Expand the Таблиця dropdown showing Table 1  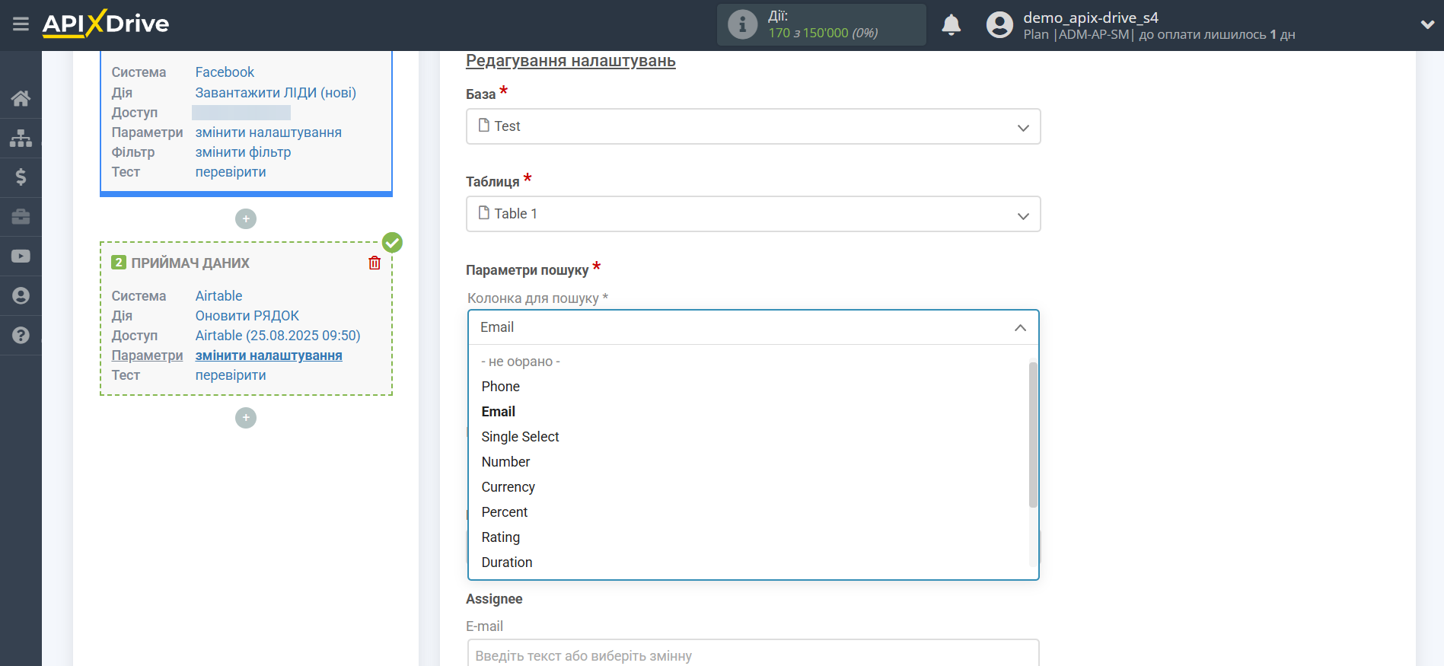(x=752, y=214)
